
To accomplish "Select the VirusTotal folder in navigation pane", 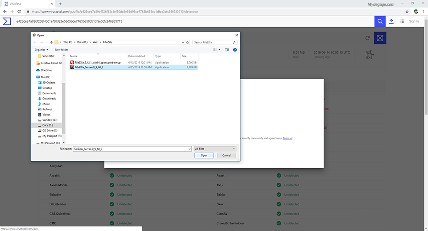I will coord(46,56).
